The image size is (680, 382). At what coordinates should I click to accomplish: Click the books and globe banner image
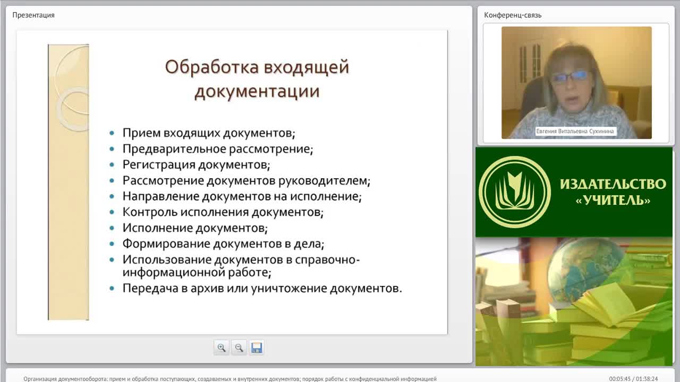(574, 301)
